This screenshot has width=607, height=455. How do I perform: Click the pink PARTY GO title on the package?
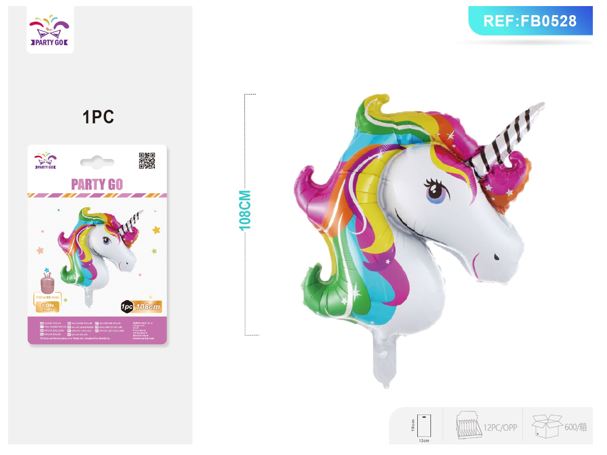pyautogui.click(x=97, y=184)
